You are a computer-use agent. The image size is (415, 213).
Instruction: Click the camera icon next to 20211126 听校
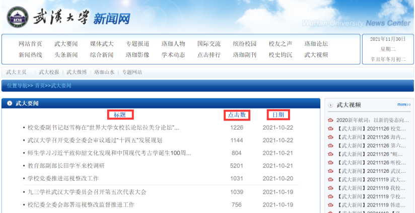coord(330,163)
